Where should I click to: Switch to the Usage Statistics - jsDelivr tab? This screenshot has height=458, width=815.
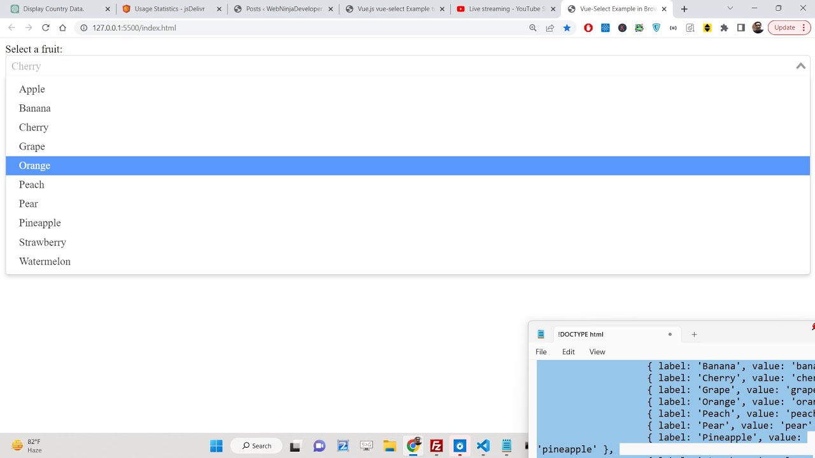tap(169, 9)
